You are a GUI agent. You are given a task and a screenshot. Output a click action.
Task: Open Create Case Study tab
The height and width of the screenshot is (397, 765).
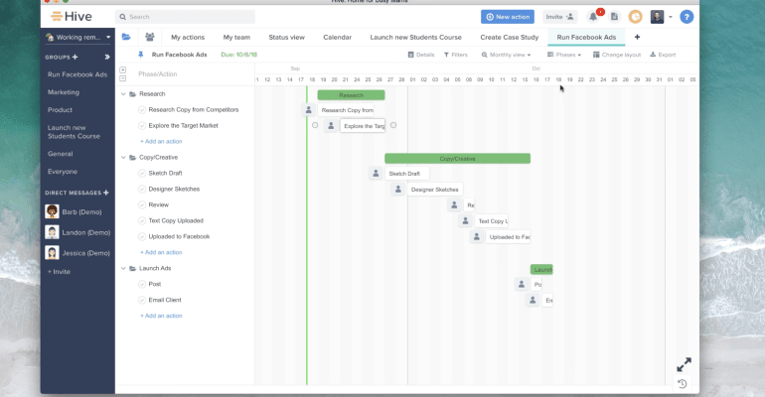510,37
